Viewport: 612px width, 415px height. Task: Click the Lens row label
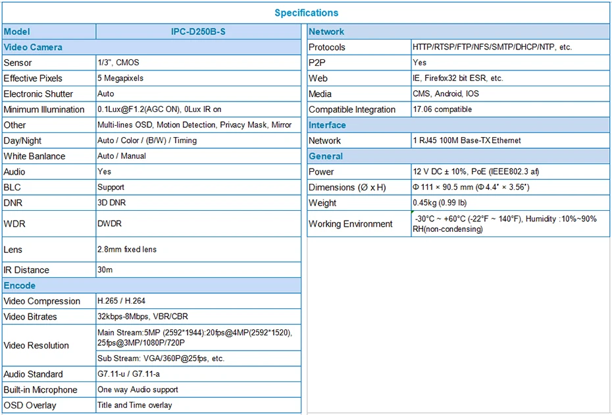[x=13, y=250]
